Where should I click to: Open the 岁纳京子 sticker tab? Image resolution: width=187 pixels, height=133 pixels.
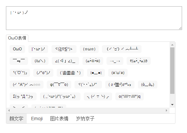coord(85,119)
